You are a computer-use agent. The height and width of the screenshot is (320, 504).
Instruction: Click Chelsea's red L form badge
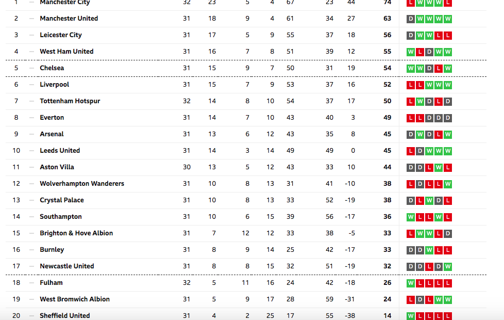[x=439, y=69]
